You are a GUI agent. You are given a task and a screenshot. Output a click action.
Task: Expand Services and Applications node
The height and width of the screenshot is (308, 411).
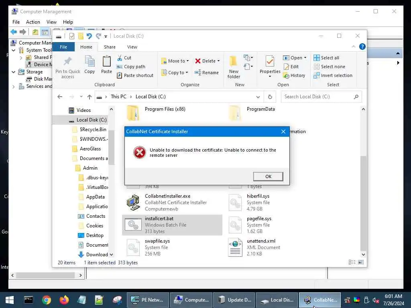pos(13,87)
